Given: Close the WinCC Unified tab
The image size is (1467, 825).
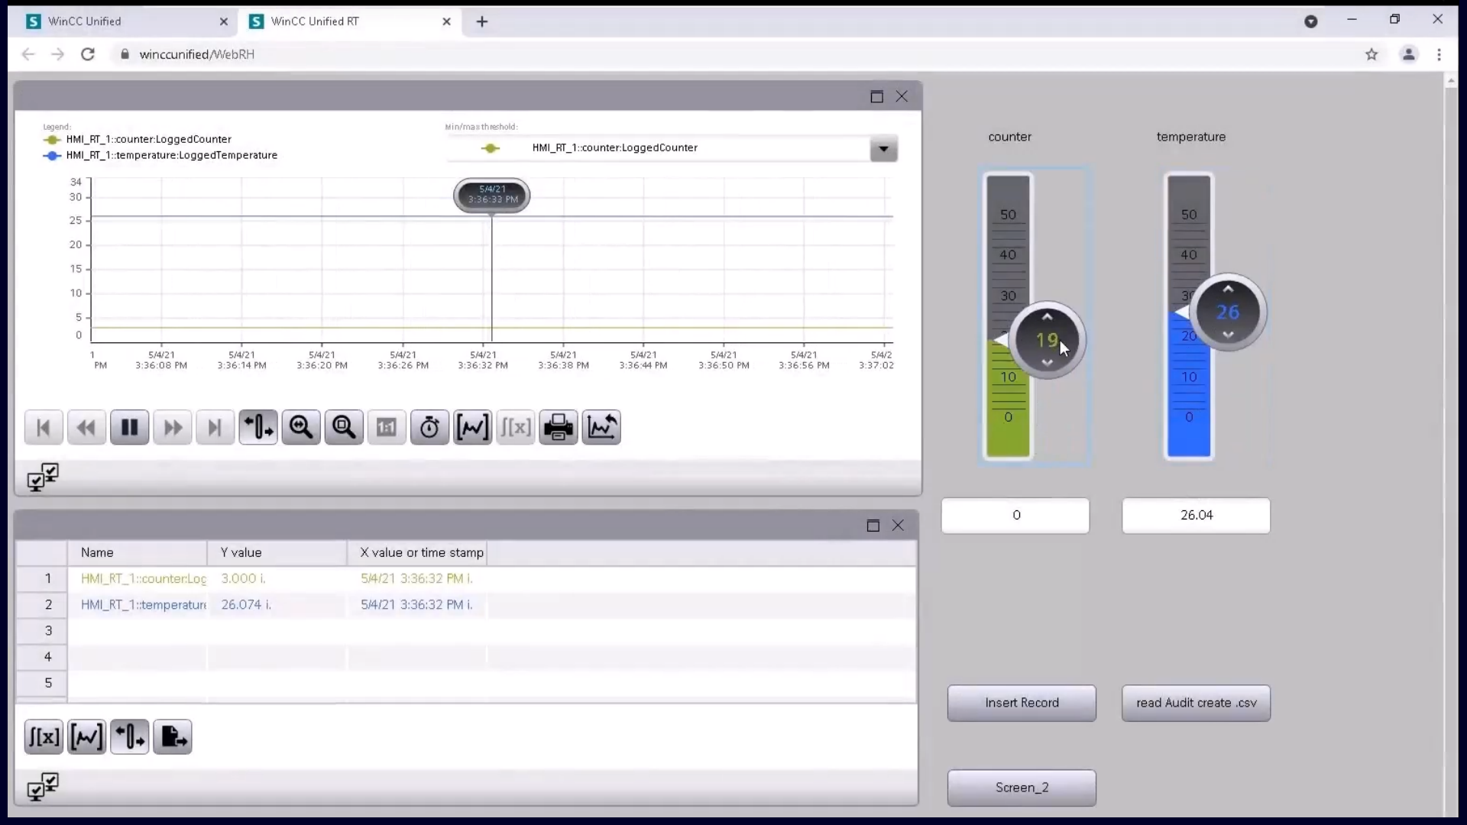Looking at the screenshot, I should (224, 21).
